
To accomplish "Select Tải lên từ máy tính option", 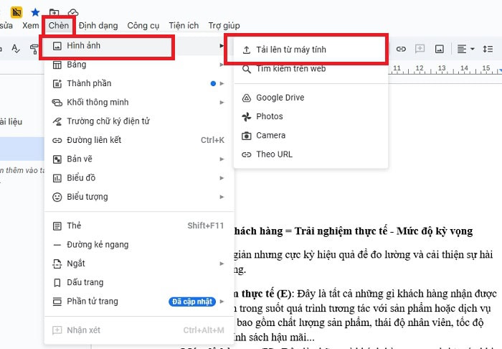I will coord(290,50).
